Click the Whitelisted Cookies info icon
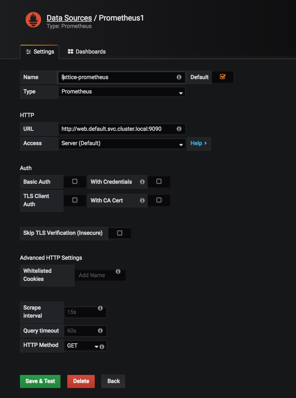The image size is (296, 398). [118, 271]
